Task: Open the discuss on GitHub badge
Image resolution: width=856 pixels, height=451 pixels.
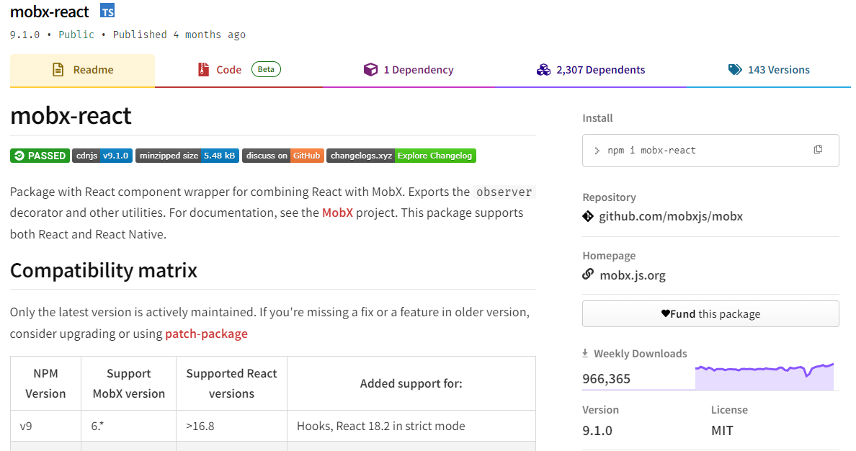Action: pos(282,156)
